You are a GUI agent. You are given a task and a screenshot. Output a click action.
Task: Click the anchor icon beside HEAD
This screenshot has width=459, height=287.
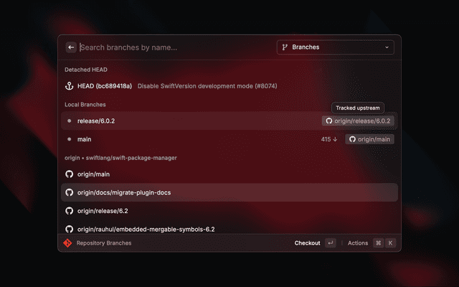click(x=70, y=86)
